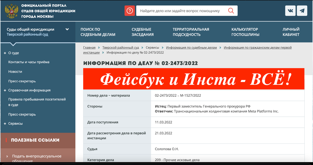
Task: Expand 'Подать внепроцессуальное обращение' chevron
Action: pyautogui.click(x=7, y=156)
